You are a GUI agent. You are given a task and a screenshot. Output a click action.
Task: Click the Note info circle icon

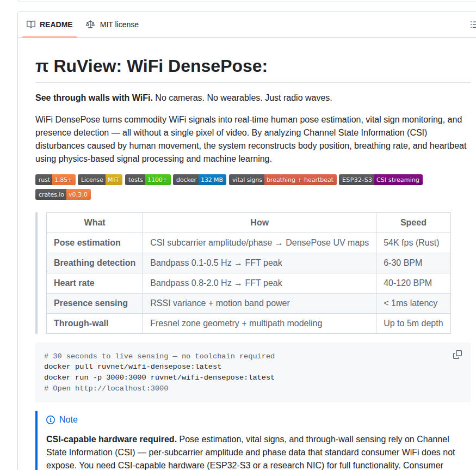tap(51, 419)
